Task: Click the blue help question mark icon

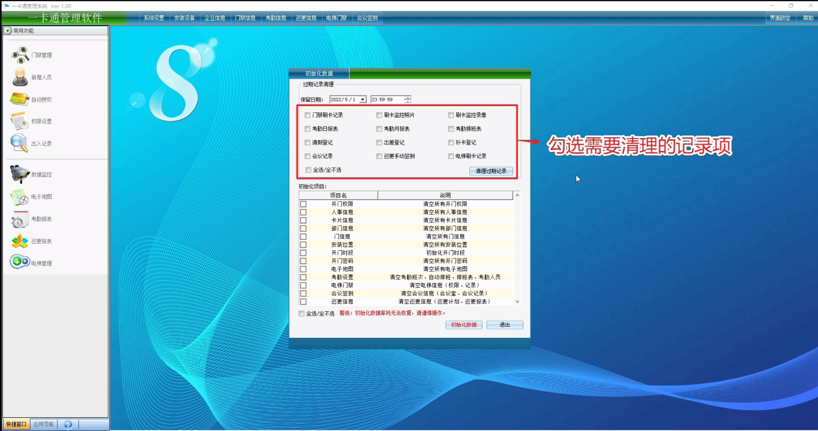Action: pos(68,425)
